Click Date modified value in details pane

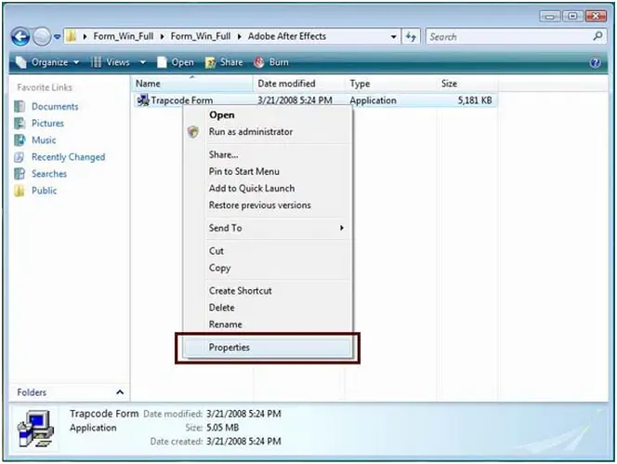tap(243, 414)
